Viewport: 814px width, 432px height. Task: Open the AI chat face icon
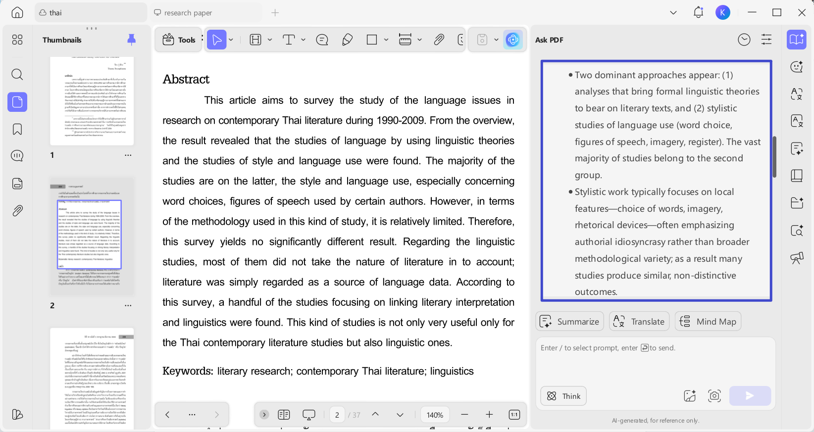click(797, 67)
